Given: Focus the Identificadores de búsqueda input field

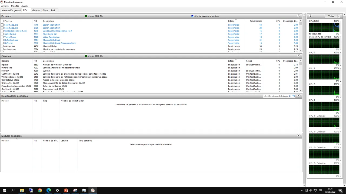Looking at the screenshot, I should click(x=276, y=96).
